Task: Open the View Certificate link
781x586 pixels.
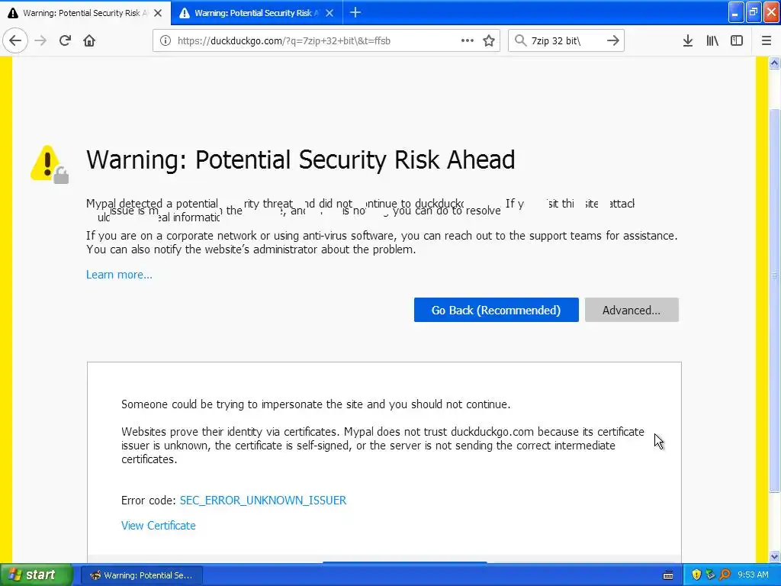Action: [x=159, y=526]
